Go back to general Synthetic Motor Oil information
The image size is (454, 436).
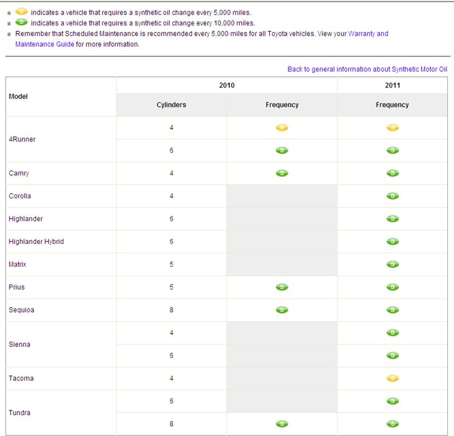(x=367, y=69)
